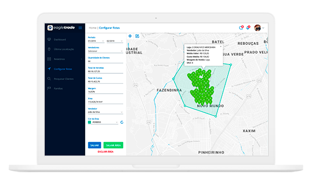The height and width of the screenshot is (193, 312).
Task: Click the PINHEIRINHO map label
Action: pyautogui.click(x=211, y=152)
